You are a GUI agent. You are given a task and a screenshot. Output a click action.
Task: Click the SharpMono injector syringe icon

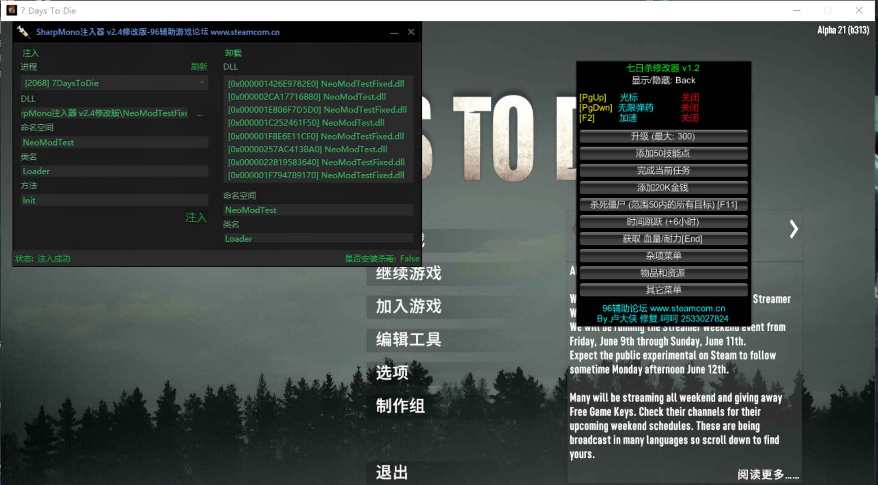(x=23, y=32)
